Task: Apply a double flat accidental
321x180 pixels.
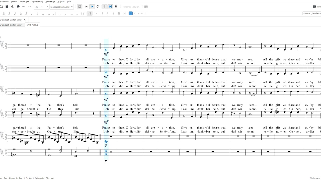Action: (x=119, y=13)
